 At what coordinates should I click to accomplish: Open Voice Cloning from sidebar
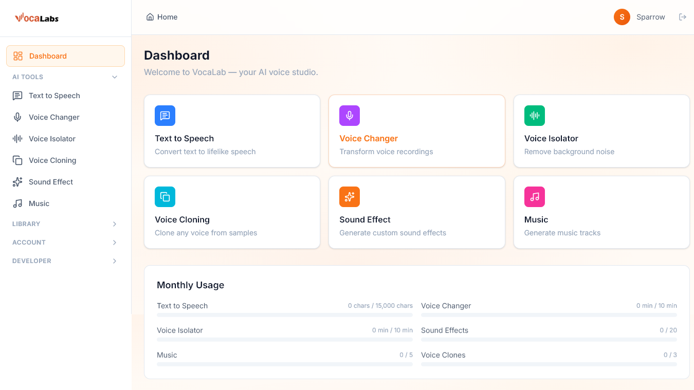pyautogui.click(x=65, y=160)
